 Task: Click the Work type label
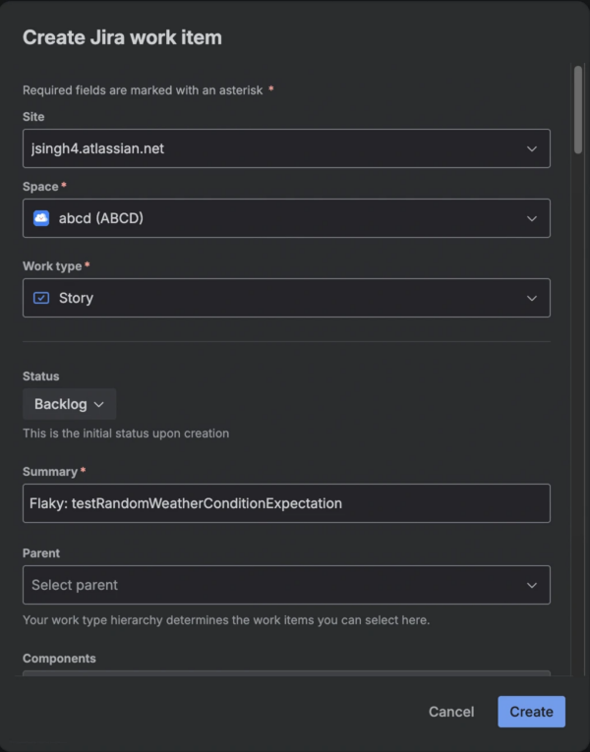tap(52, 266)
